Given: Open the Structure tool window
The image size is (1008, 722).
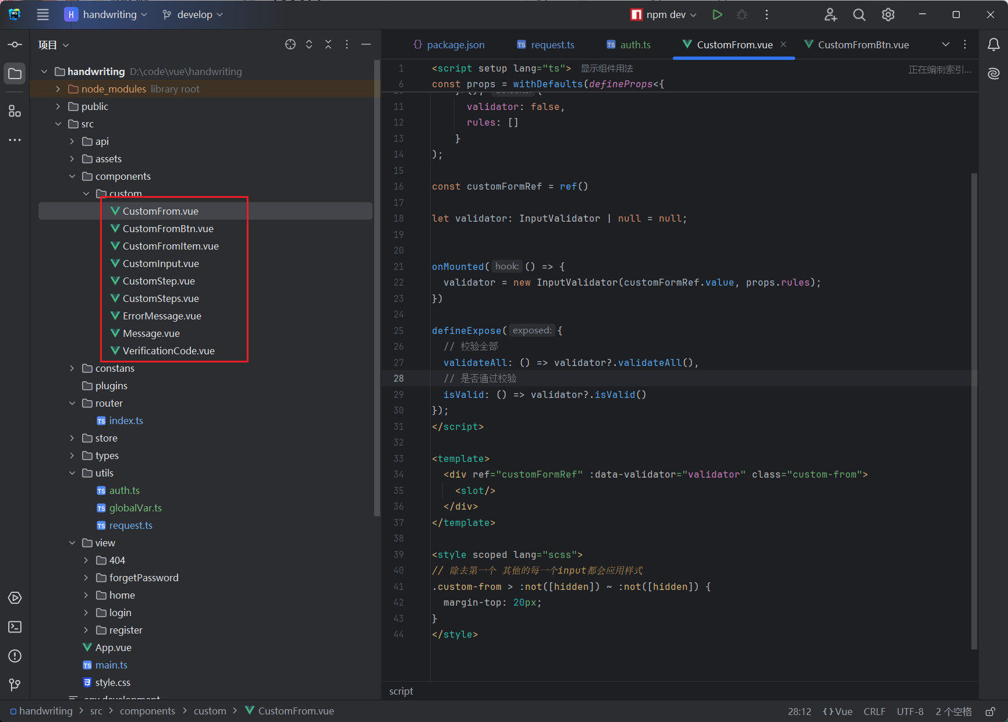Looking at the screenshot, I should (15, 111).
